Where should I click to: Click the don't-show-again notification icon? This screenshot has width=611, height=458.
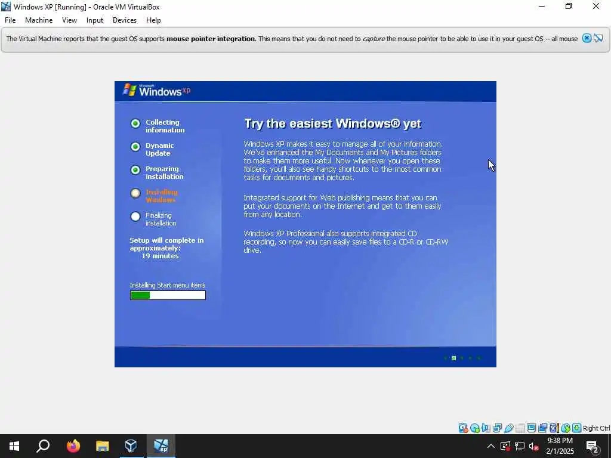[598, 38]
